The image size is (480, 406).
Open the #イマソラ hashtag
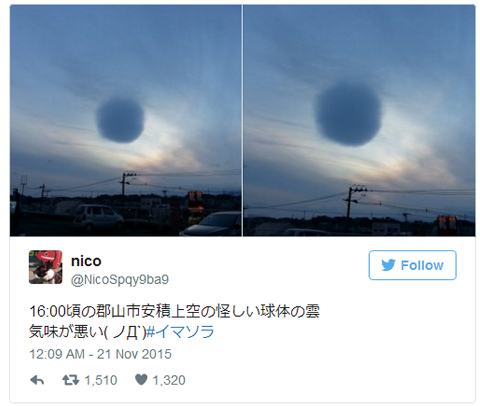pyautogui.click(x=181, y=332)
